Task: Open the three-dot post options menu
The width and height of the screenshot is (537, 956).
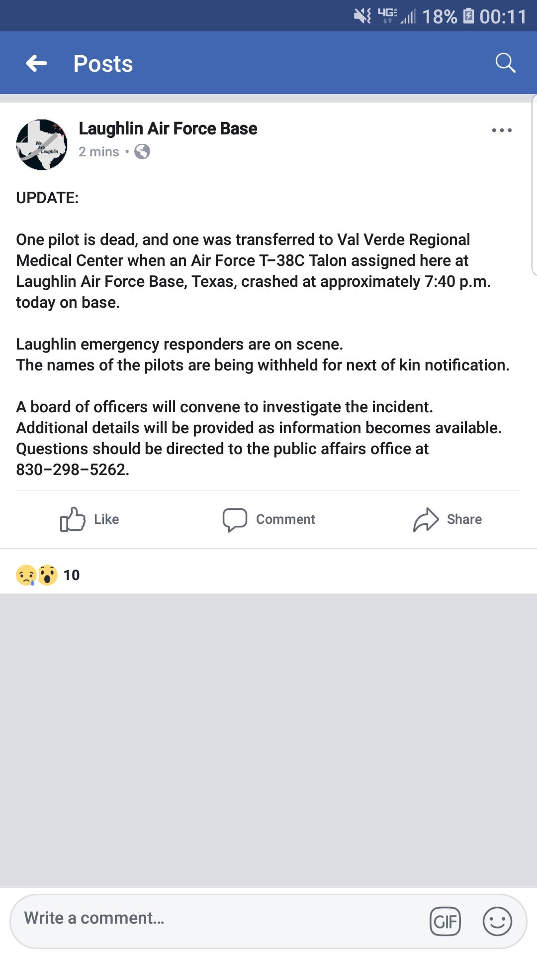Action: tap(501, 130)
